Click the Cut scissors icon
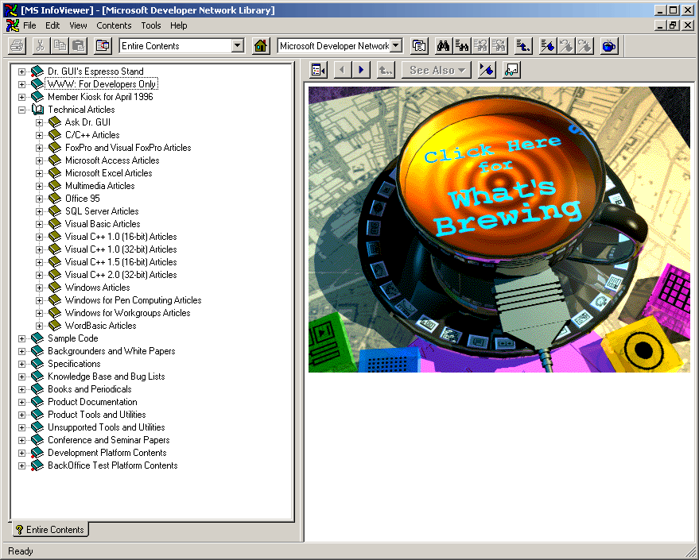Screen dimensions: 699x560 [40, 46]
